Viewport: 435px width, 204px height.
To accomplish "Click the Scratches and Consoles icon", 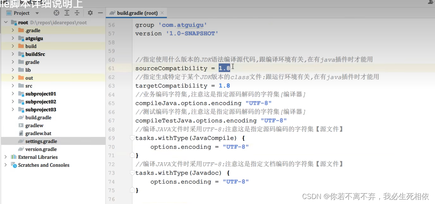I will (x=14, y=165).
